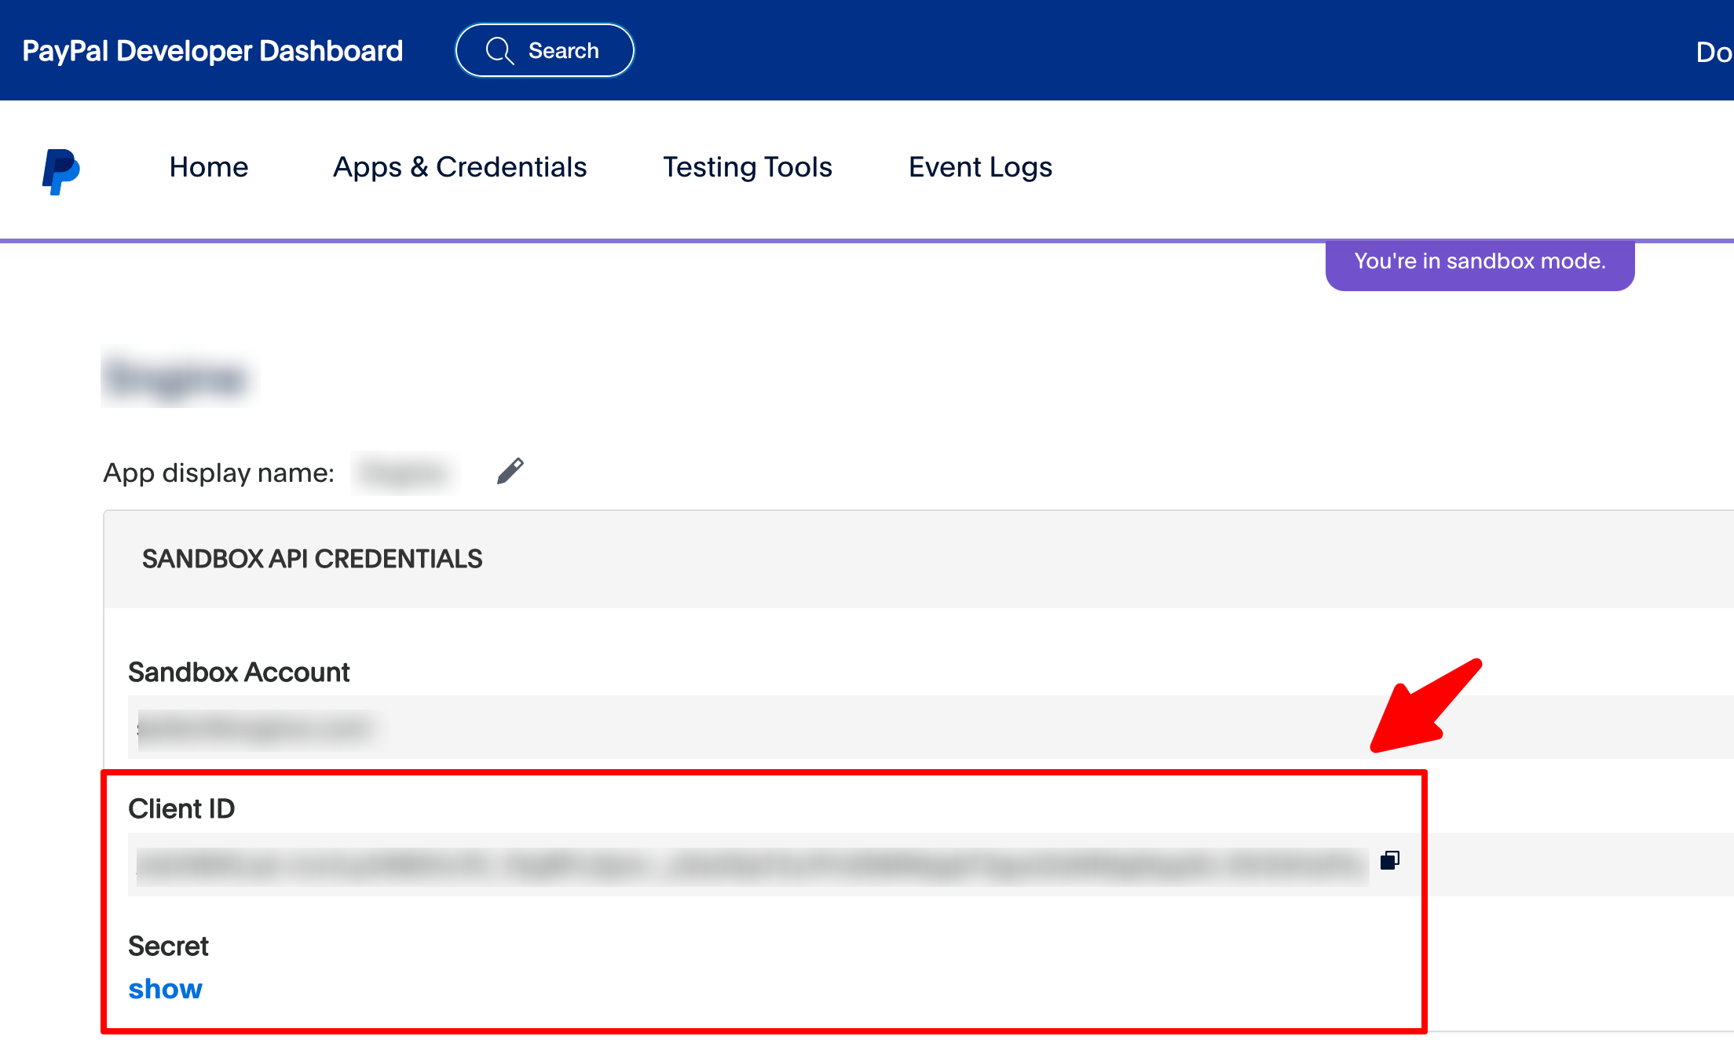Click PayPal Developer Dashboard title
The height and width of the screenshot is (1047, 1734).
212,51
